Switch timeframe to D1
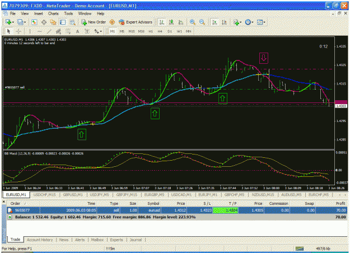The width and height of the screenshot is (350, 253). click(x=170, y=31)
